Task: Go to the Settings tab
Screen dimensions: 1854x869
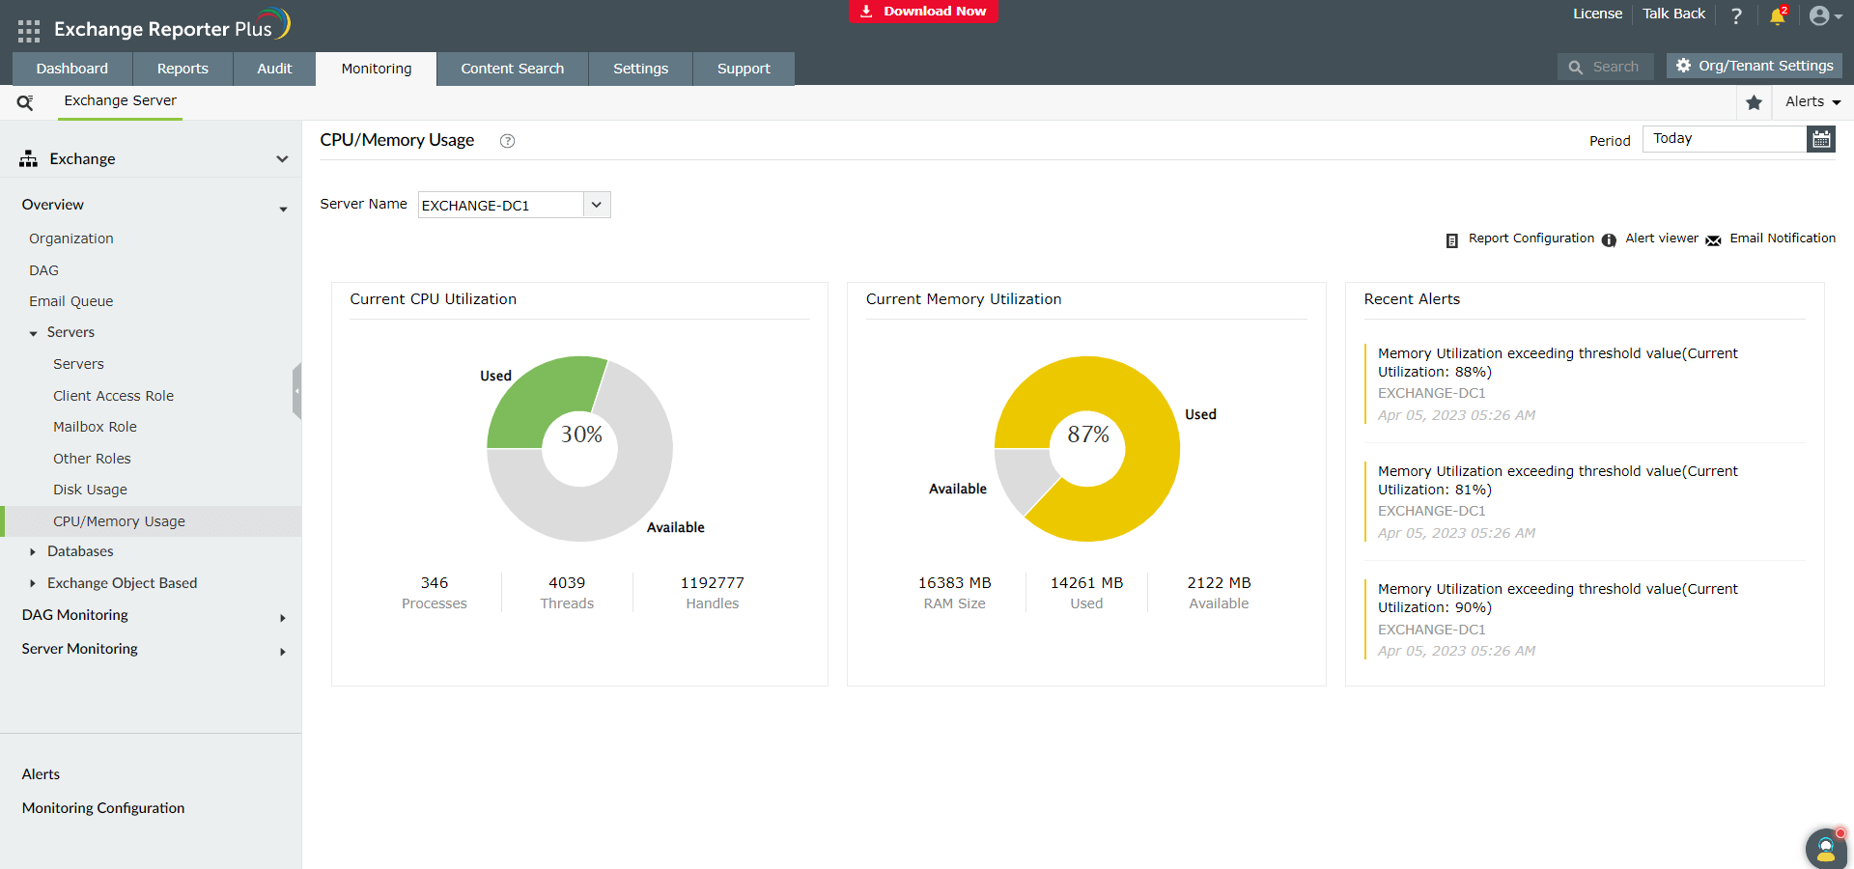Action: [x=641, y=69]
